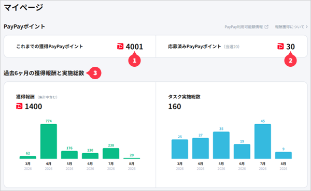The height and width of the screenshot is (191, 311).
Task: Click the 過去6ヶ月の獲得報酬と実施総数 heading
Action: click(44, 73)
